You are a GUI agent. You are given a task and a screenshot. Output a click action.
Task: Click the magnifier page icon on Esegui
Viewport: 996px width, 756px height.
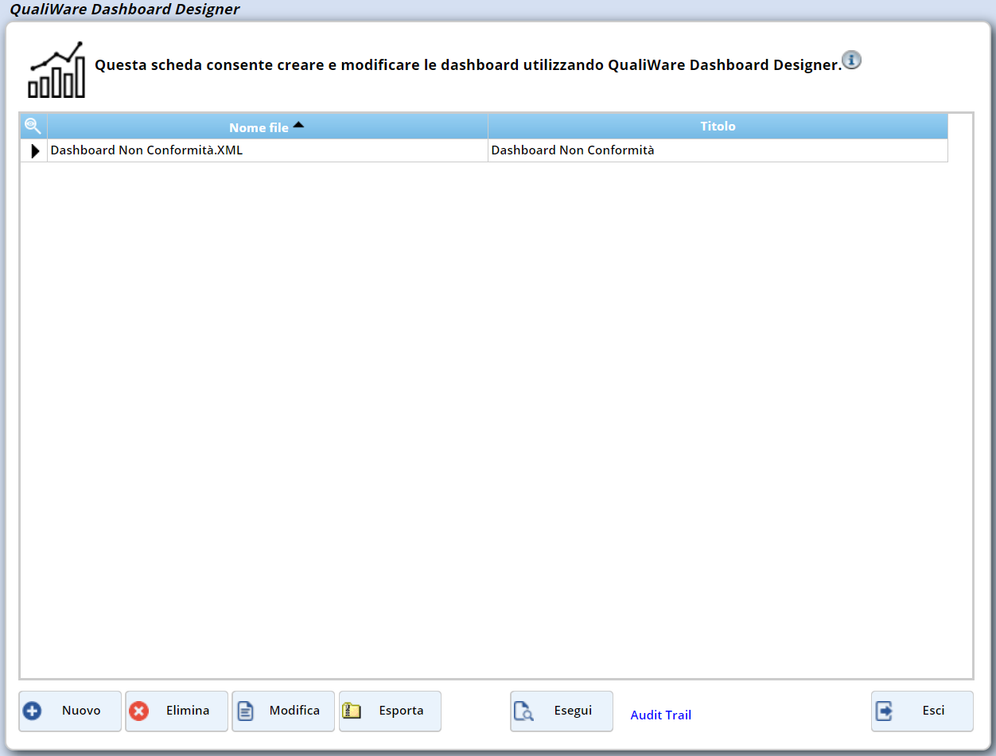(x=523, y=711)
